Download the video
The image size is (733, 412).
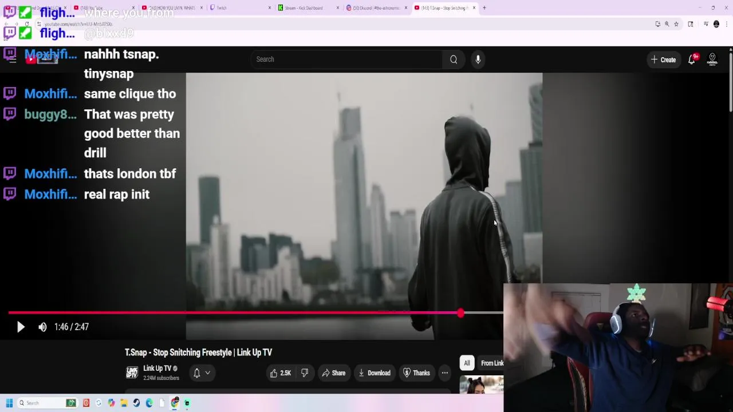click(375, 373)
